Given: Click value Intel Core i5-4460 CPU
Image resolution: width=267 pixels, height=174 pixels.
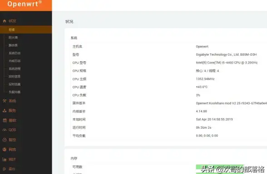Looking at the screenshot, I should click(x=227, y=63).
